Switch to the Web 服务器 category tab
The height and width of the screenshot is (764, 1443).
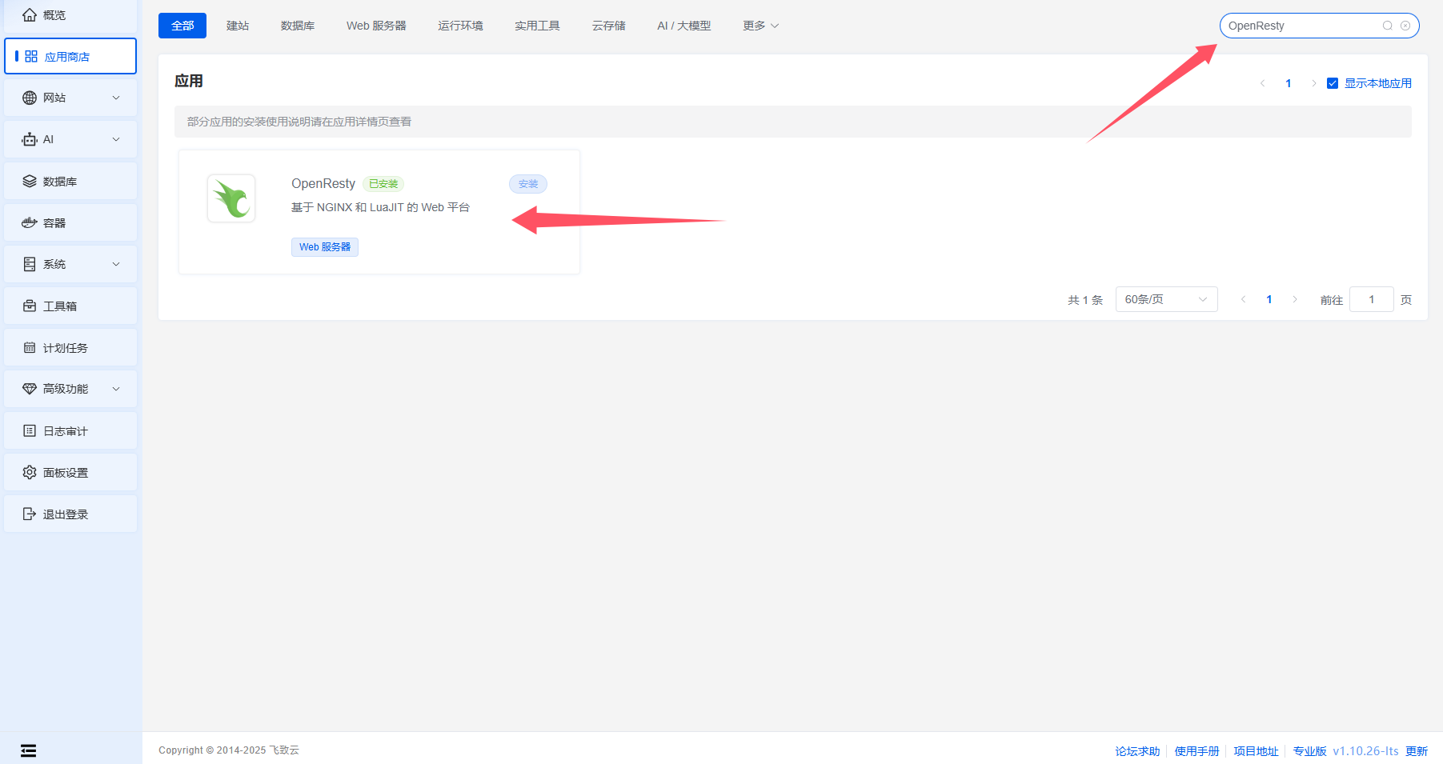(376, 26)
